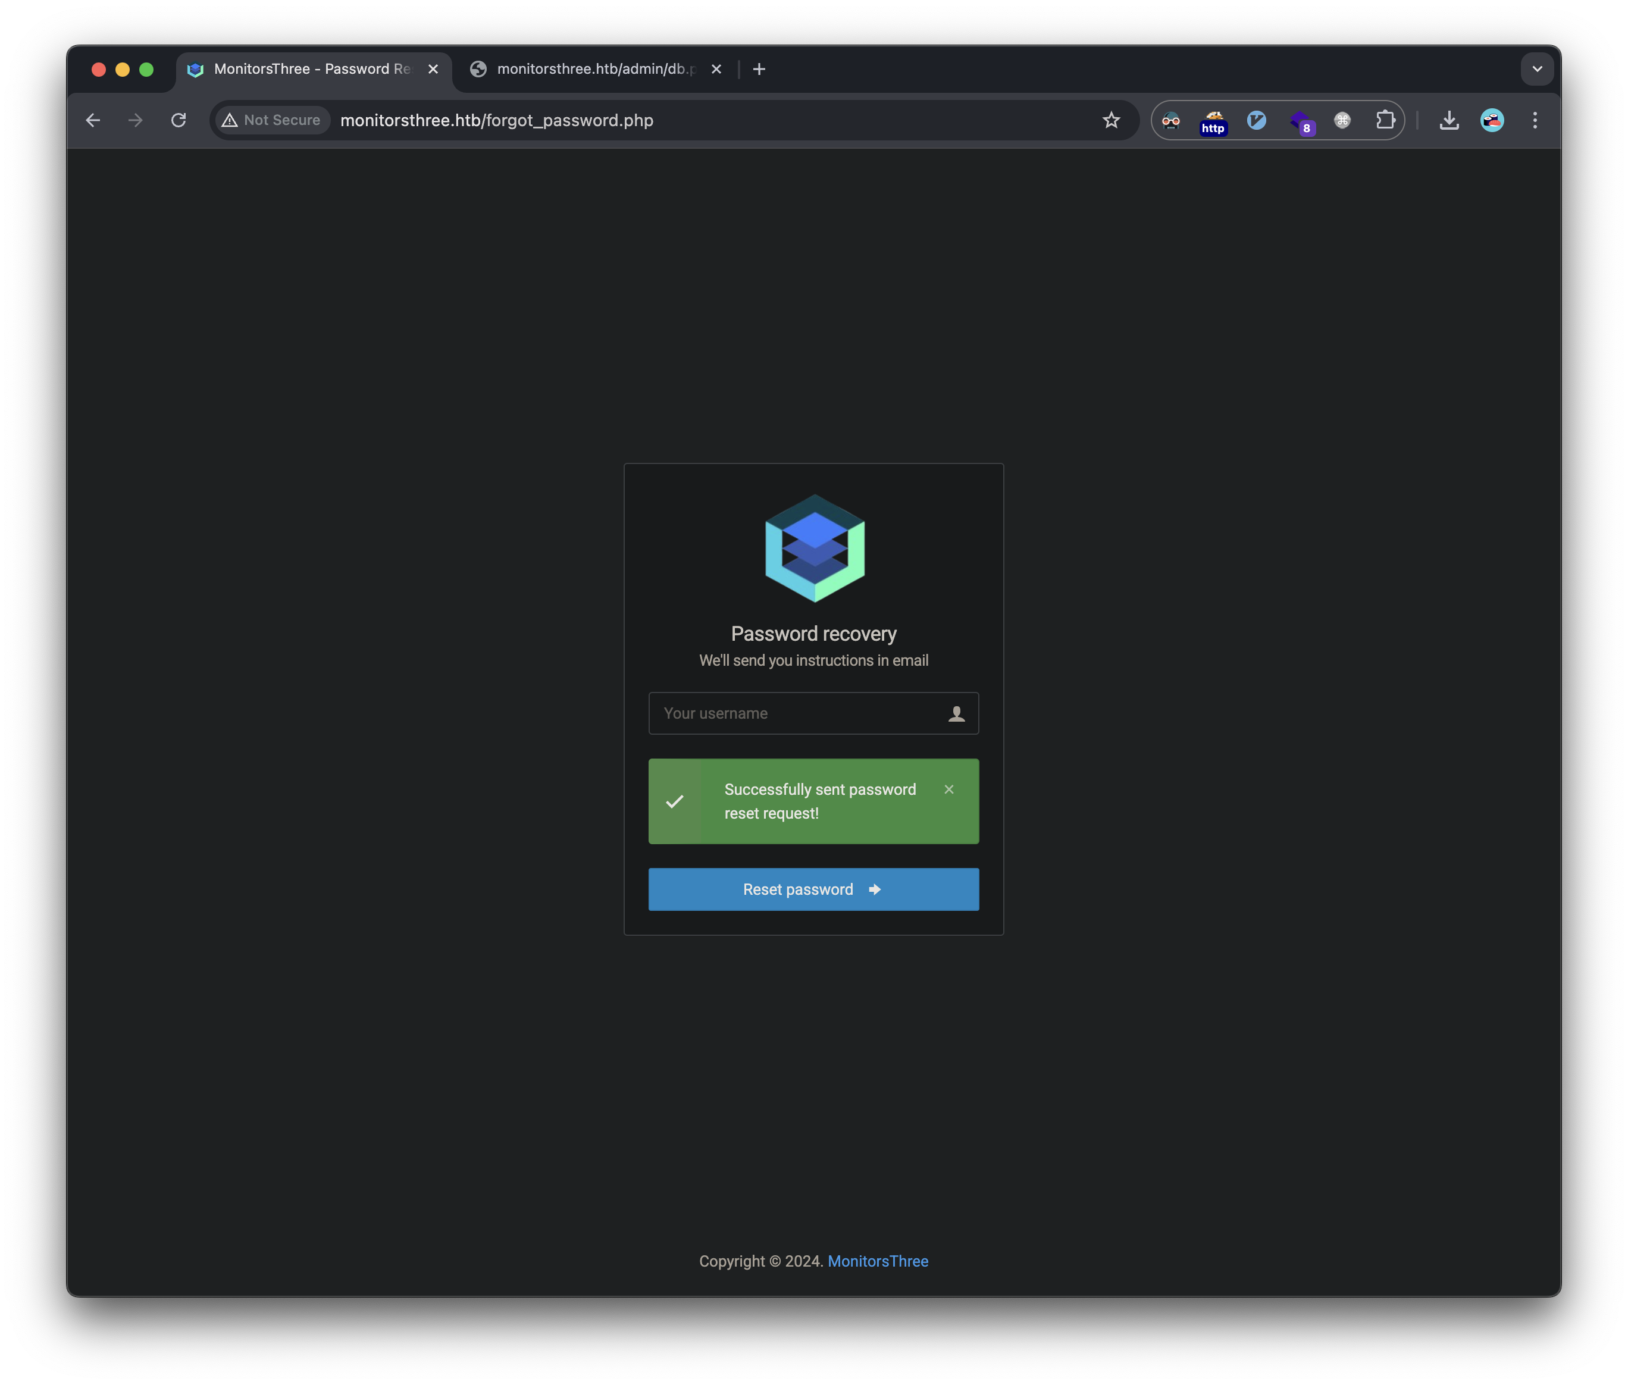Reload the current page
Image resolution: width=1628 pixels, height=1385 pixels.
(x=179, y=120)
